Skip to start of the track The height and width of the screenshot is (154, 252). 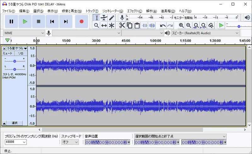[x=52, y=21]
